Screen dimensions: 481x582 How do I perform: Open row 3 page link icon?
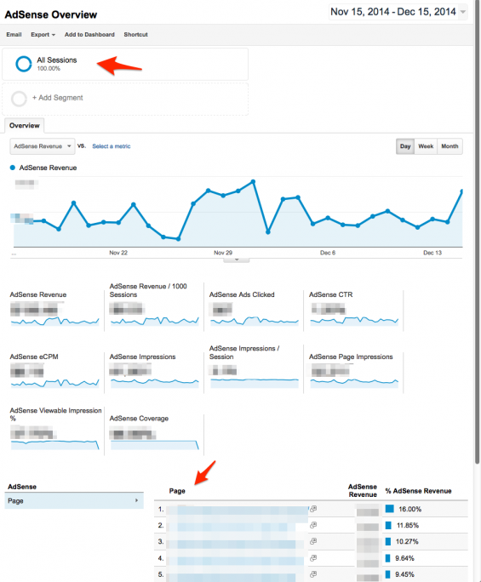click(x=313, y=541)
